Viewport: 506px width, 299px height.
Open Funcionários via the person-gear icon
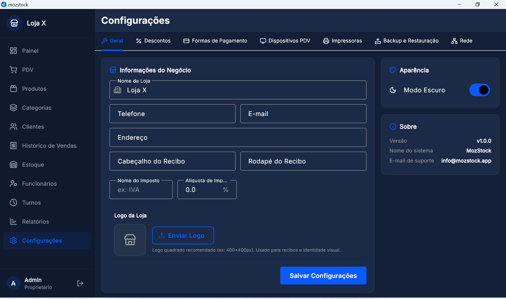tap(13, 184)
